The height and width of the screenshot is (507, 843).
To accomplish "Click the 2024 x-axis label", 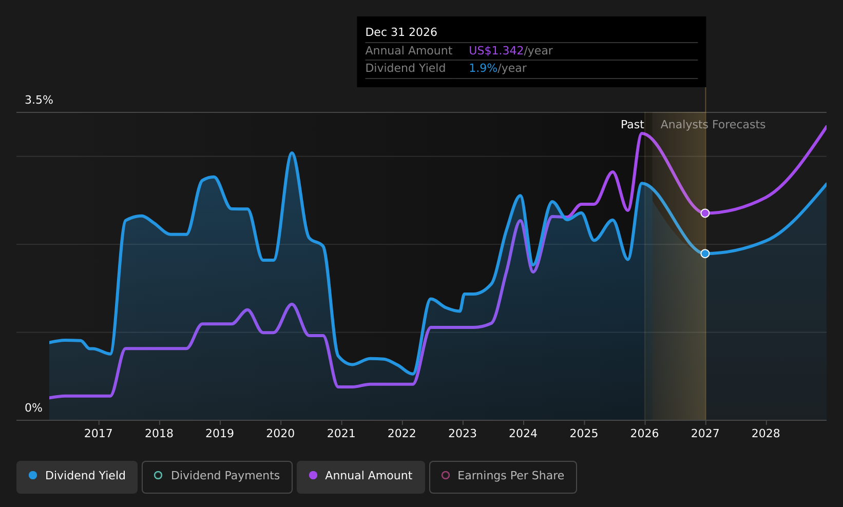I will [x=523, y=434].
